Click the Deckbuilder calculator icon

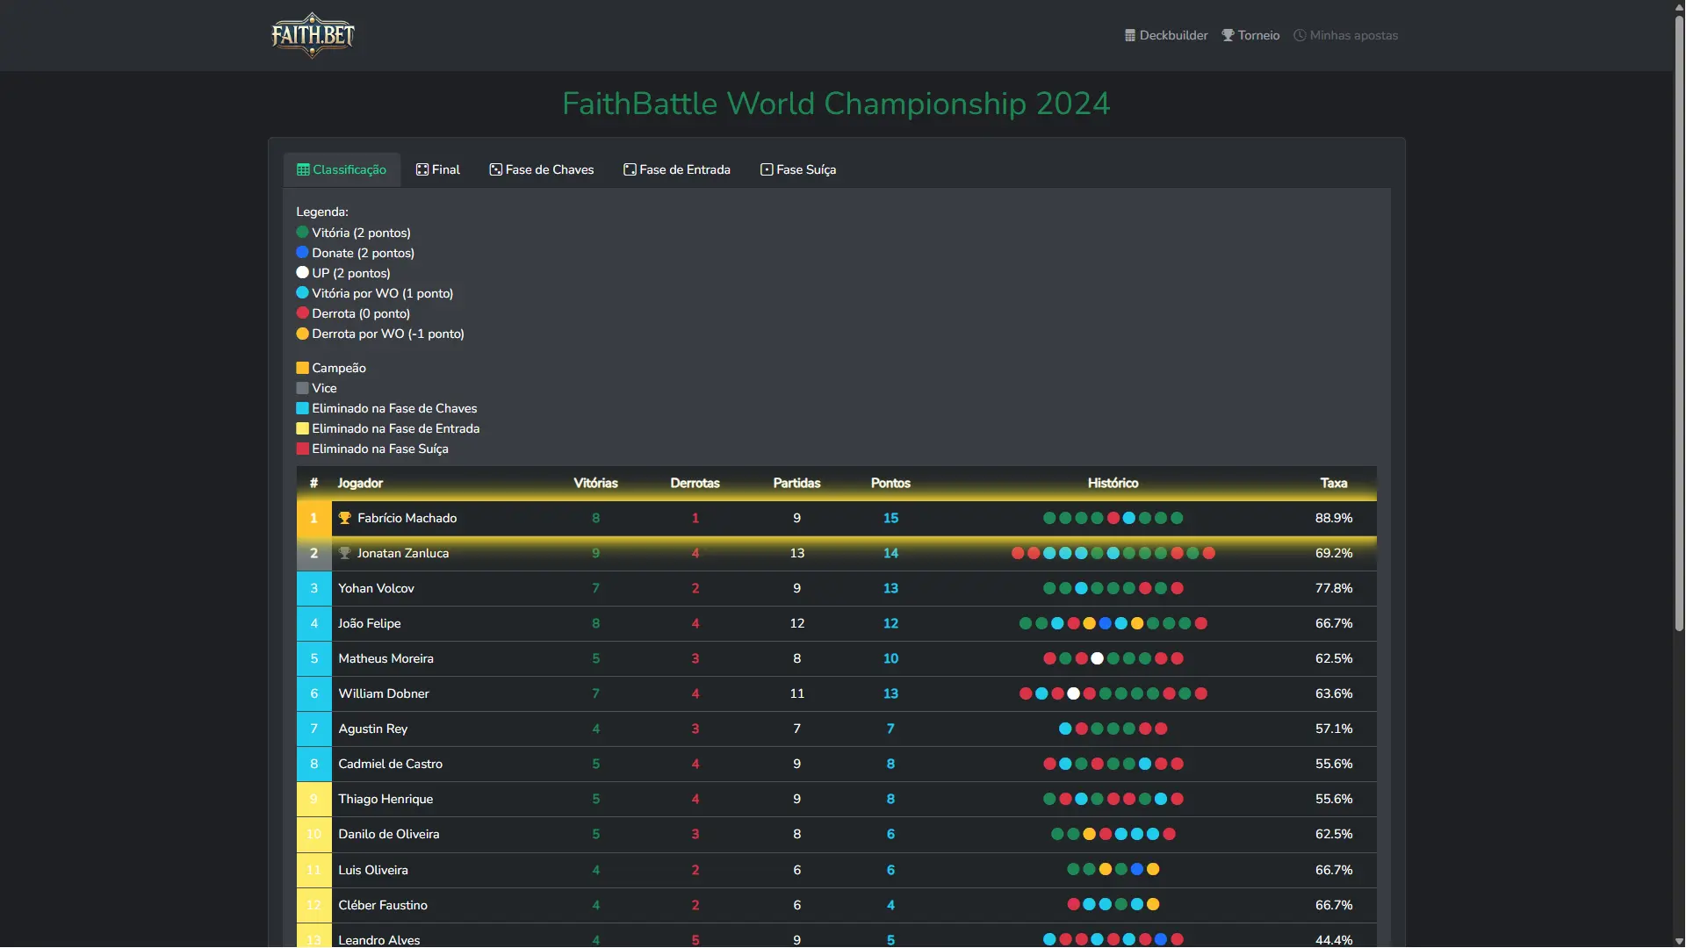(1130, 36)
